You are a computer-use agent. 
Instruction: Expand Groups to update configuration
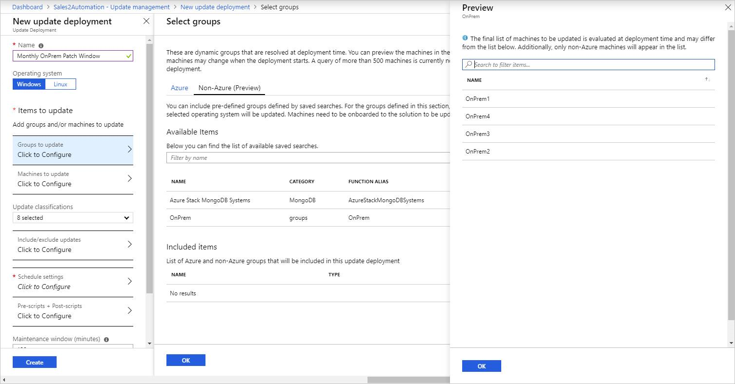73,150
